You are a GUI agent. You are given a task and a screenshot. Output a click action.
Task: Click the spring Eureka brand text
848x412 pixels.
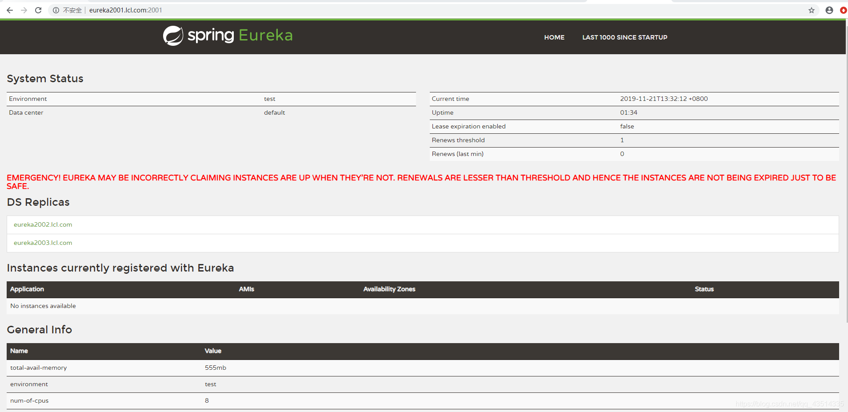point(240,35)
